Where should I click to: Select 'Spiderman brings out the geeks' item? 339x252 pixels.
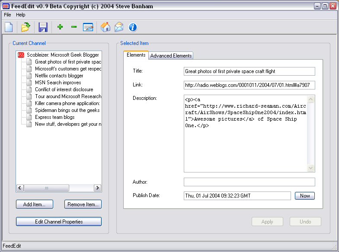coord(67,110)
